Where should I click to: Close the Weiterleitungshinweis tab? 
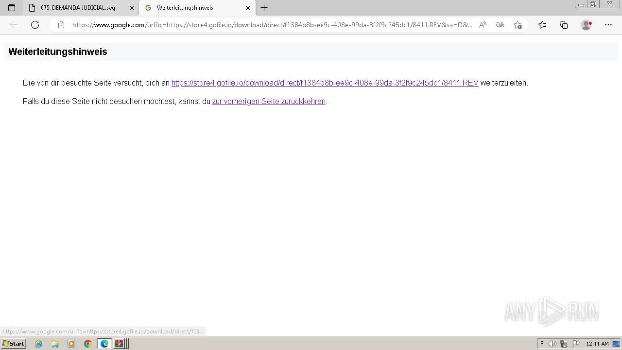coord(248,8)
